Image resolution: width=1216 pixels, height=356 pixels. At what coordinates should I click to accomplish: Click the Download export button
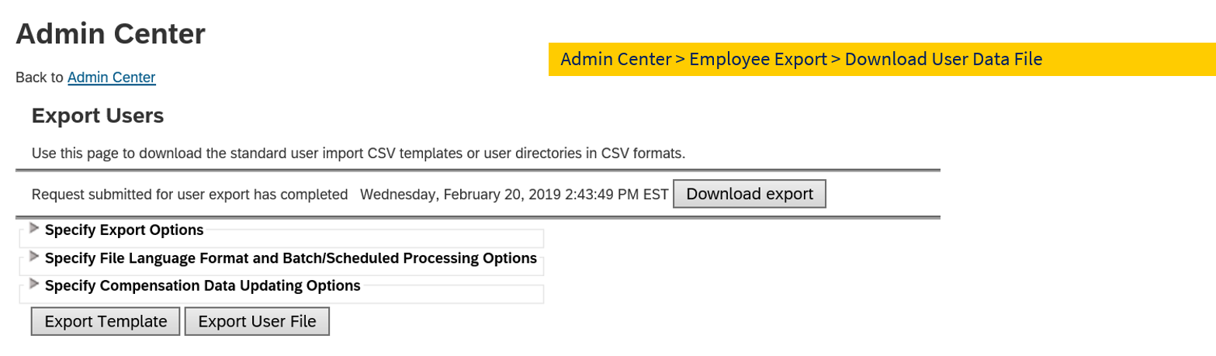[750, 194]
